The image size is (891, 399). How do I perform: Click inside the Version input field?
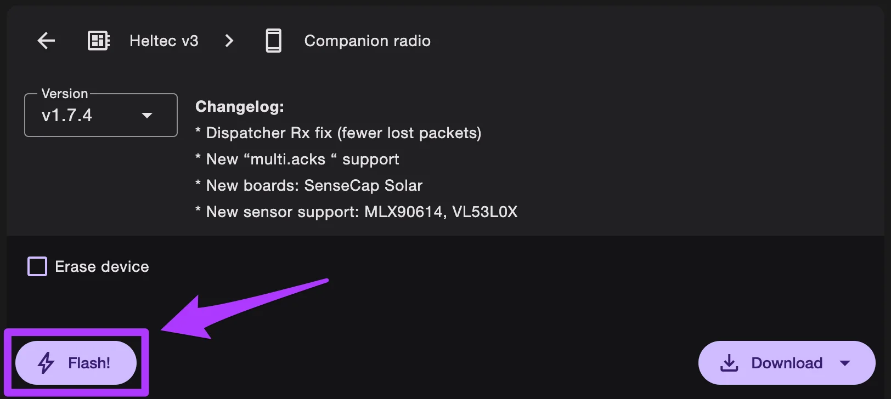[77, 116]
